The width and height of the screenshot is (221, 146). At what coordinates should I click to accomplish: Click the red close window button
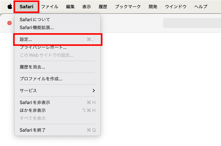10,23
